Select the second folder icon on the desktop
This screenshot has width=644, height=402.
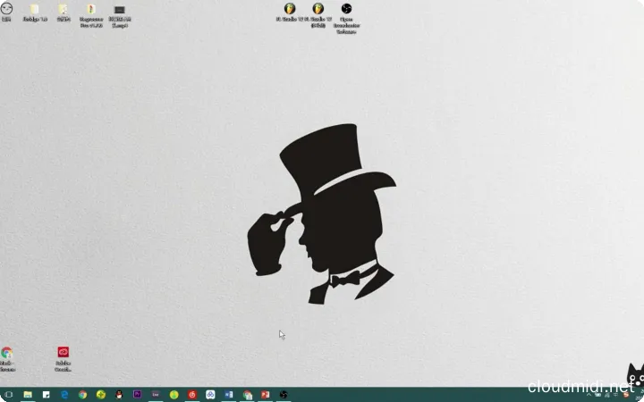coord(63,10)
